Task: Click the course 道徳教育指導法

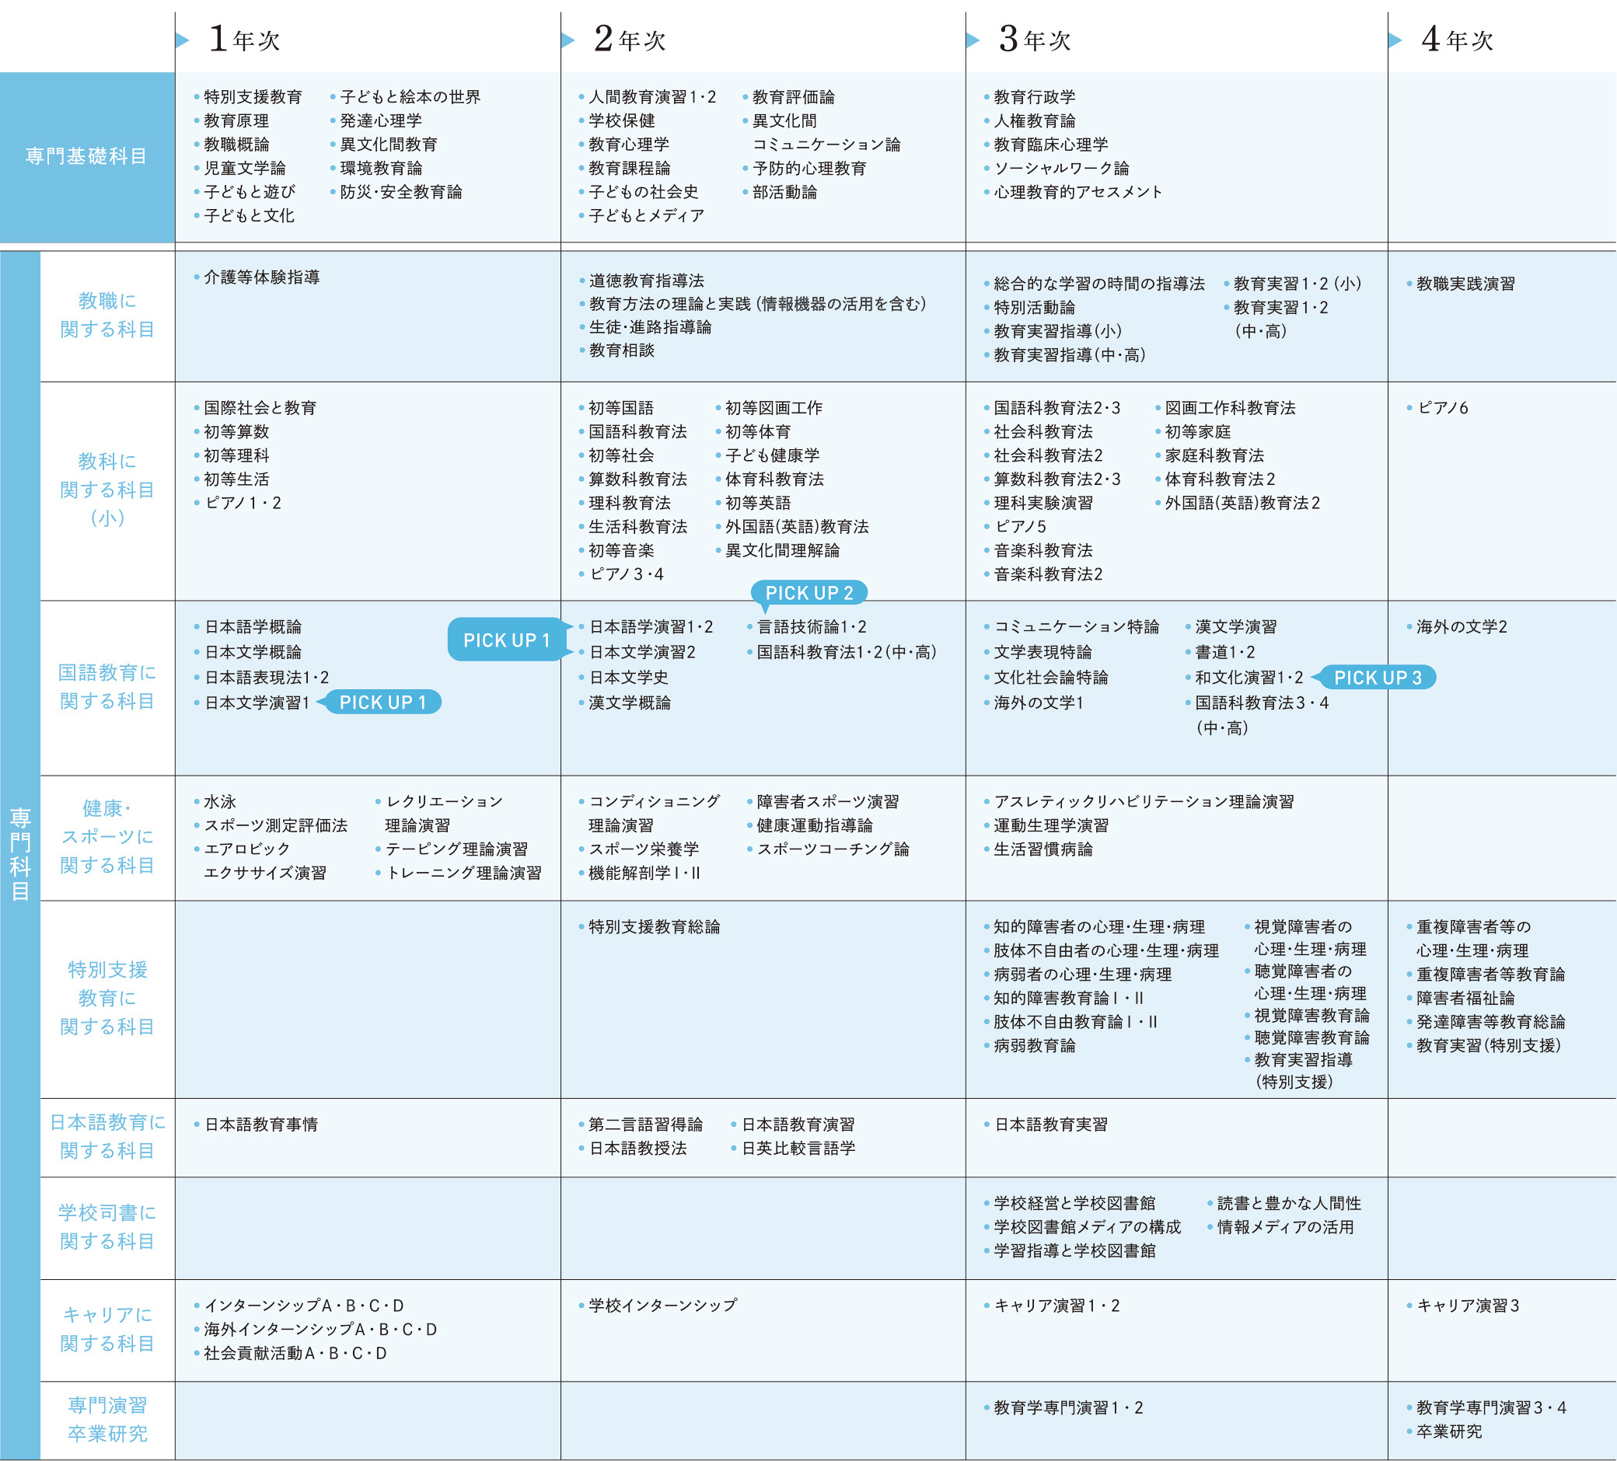Action: coord(647,281)
